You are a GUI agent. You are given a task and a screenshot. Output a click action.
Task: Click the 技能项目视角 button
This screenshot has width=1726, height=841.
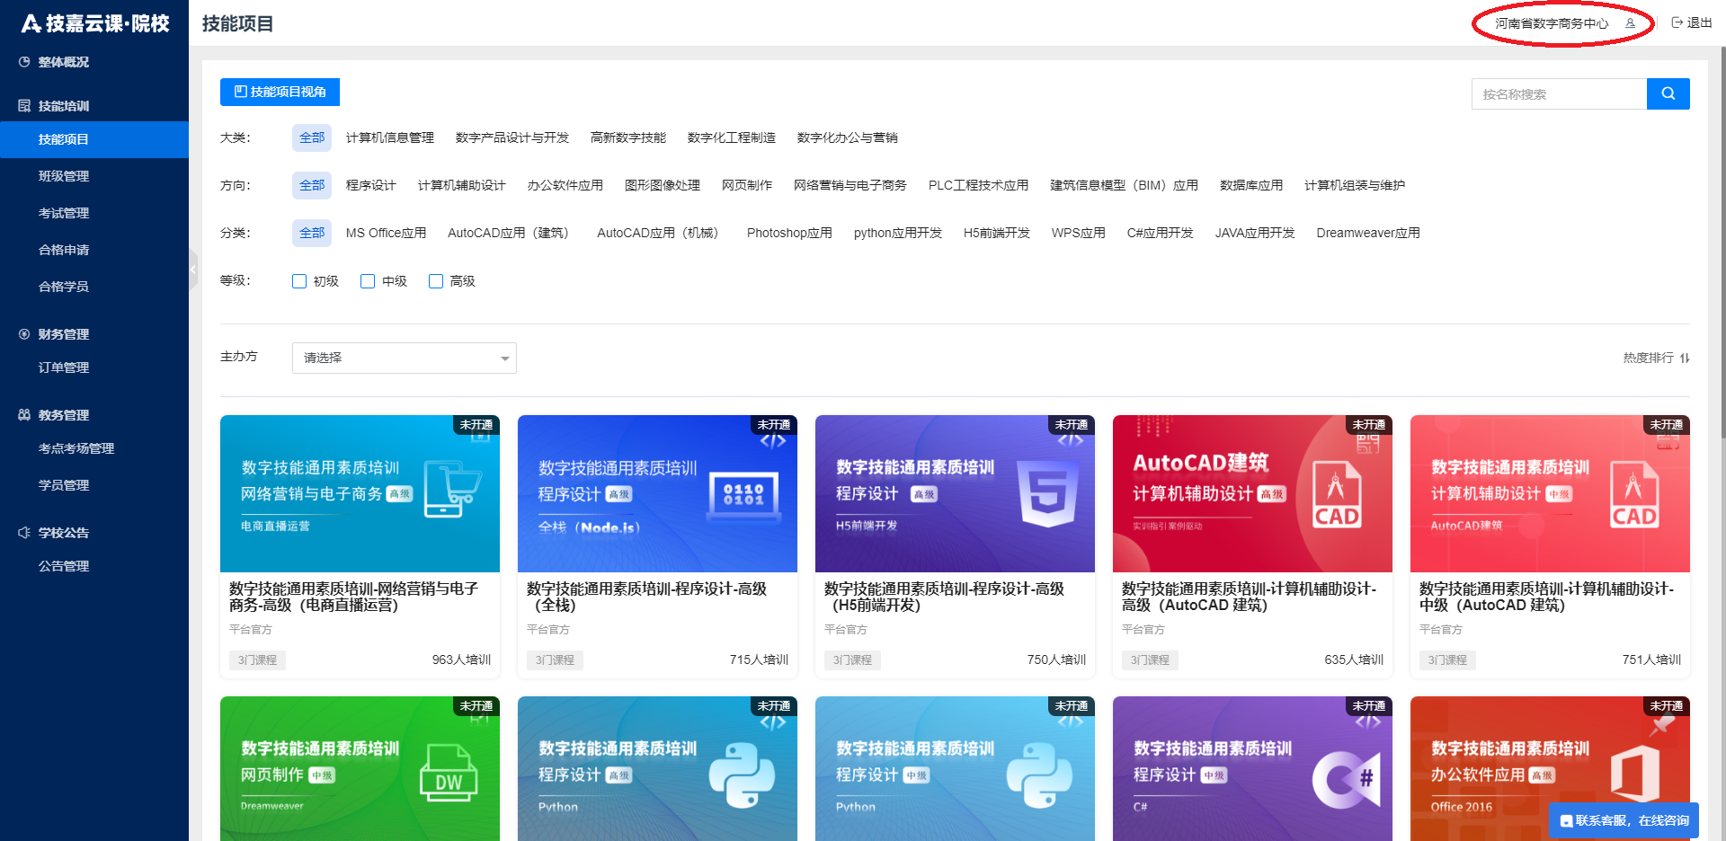[x=280, y=92]
